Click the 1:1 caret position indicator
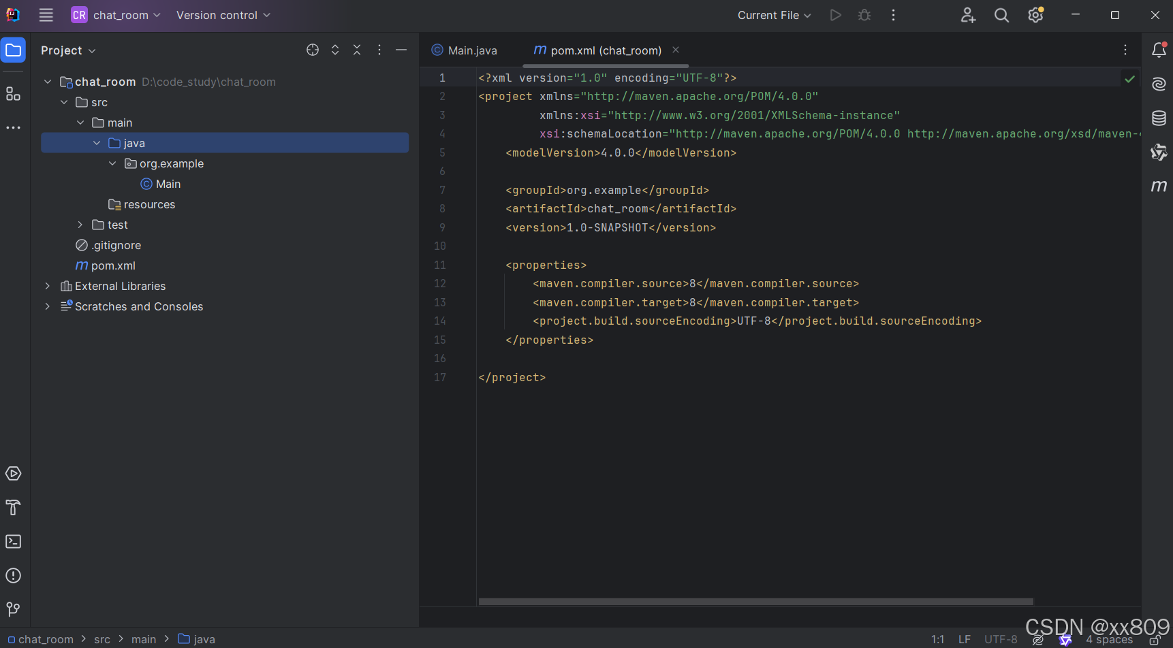The width and height of the screenshot is (1173, 648). click(938, 639)
